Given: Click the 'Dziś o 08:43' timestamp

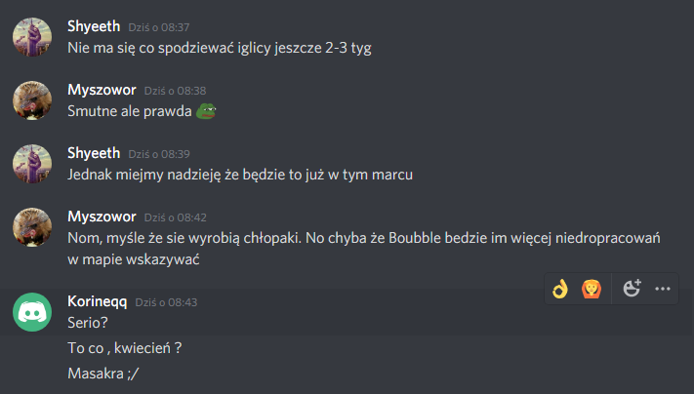Looking at the screenshot, I should [166, 302].
